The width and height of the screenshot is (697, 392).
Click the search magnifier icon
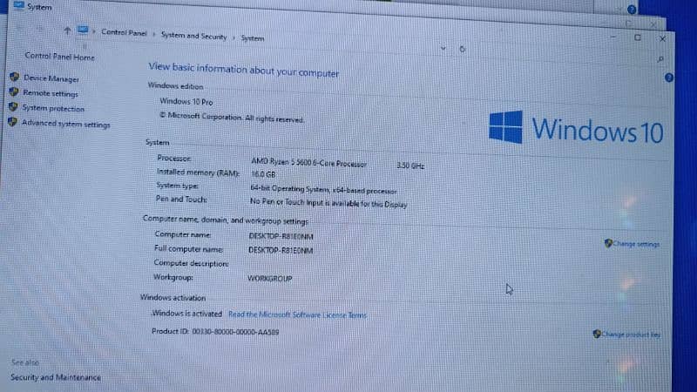click(x=660, y=59)
